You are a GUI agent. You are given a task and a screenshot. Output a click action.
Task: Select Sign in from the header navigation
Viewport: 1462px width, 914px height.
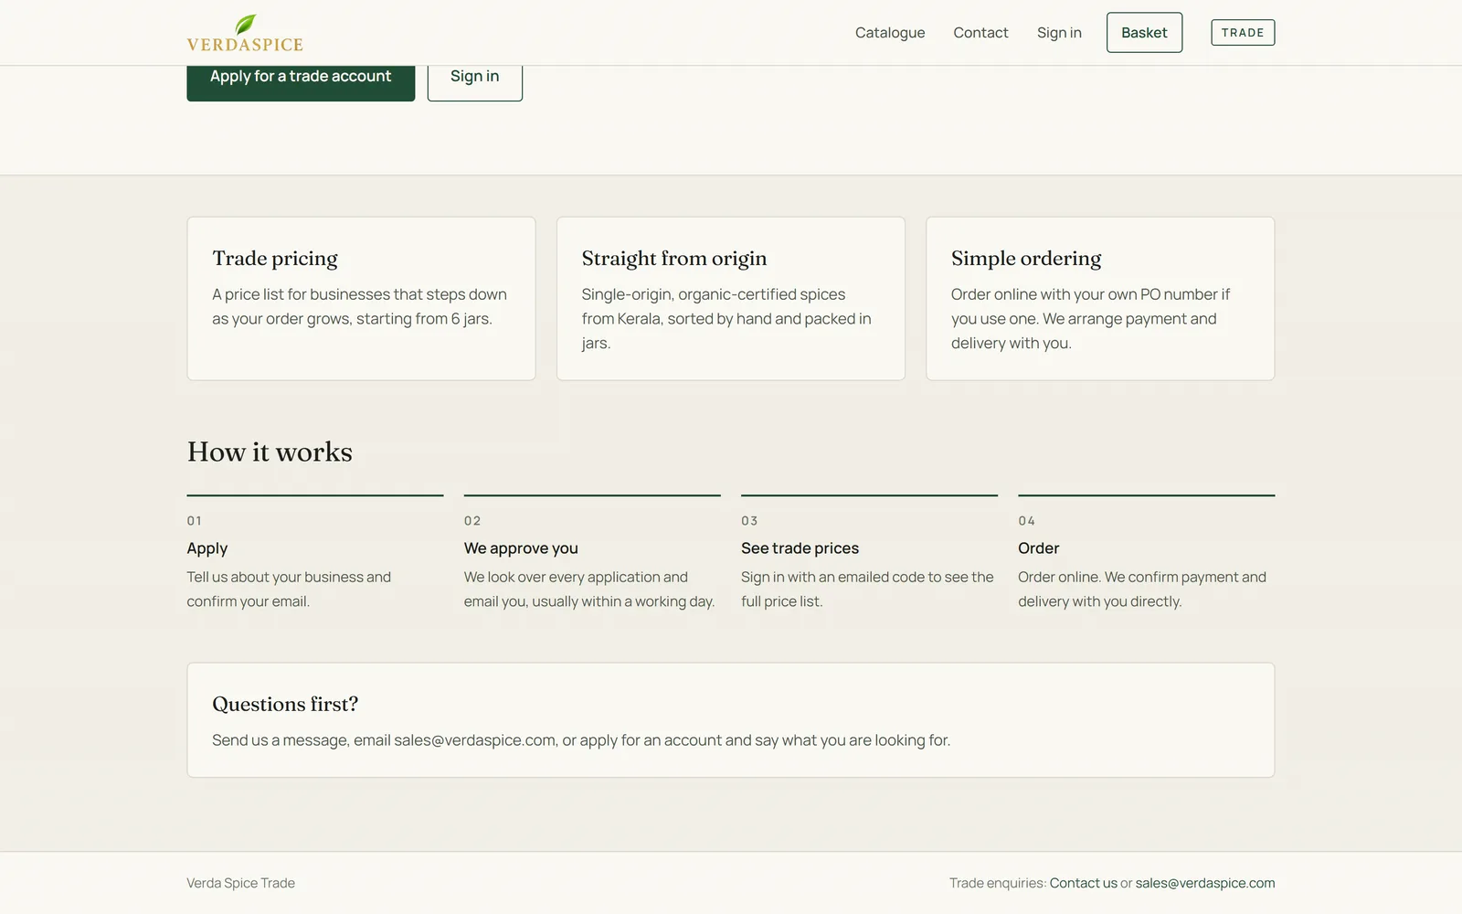click(x=1059, y=33)
